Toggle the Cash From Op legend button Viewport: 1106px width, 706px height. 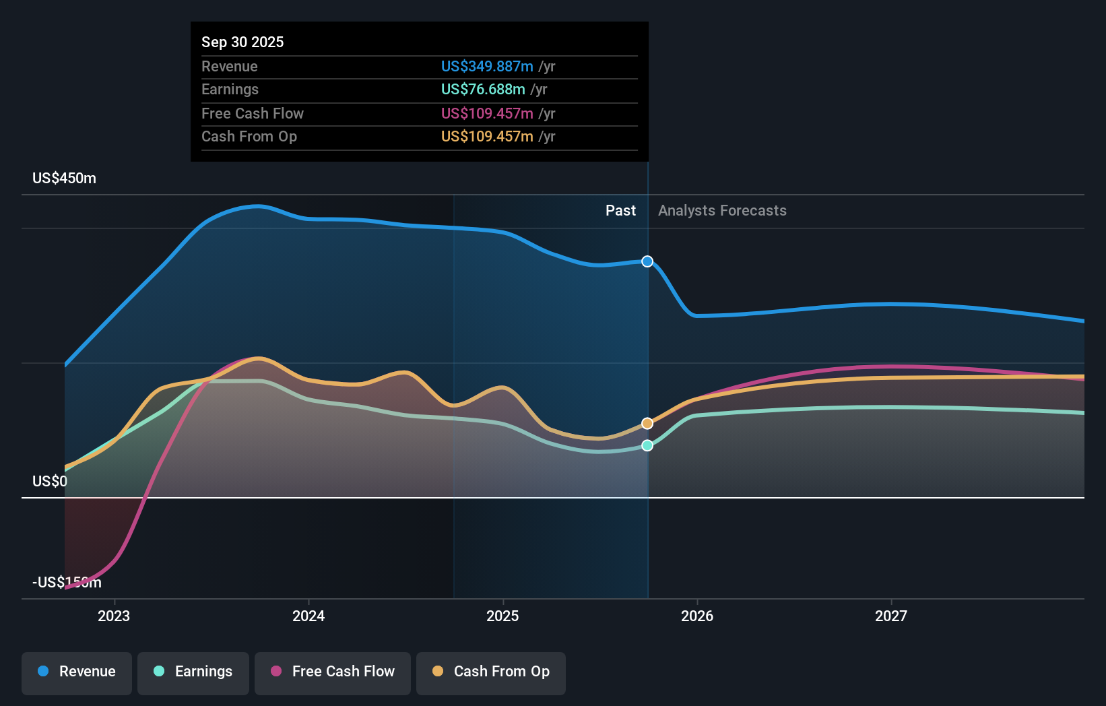(491, 673)
